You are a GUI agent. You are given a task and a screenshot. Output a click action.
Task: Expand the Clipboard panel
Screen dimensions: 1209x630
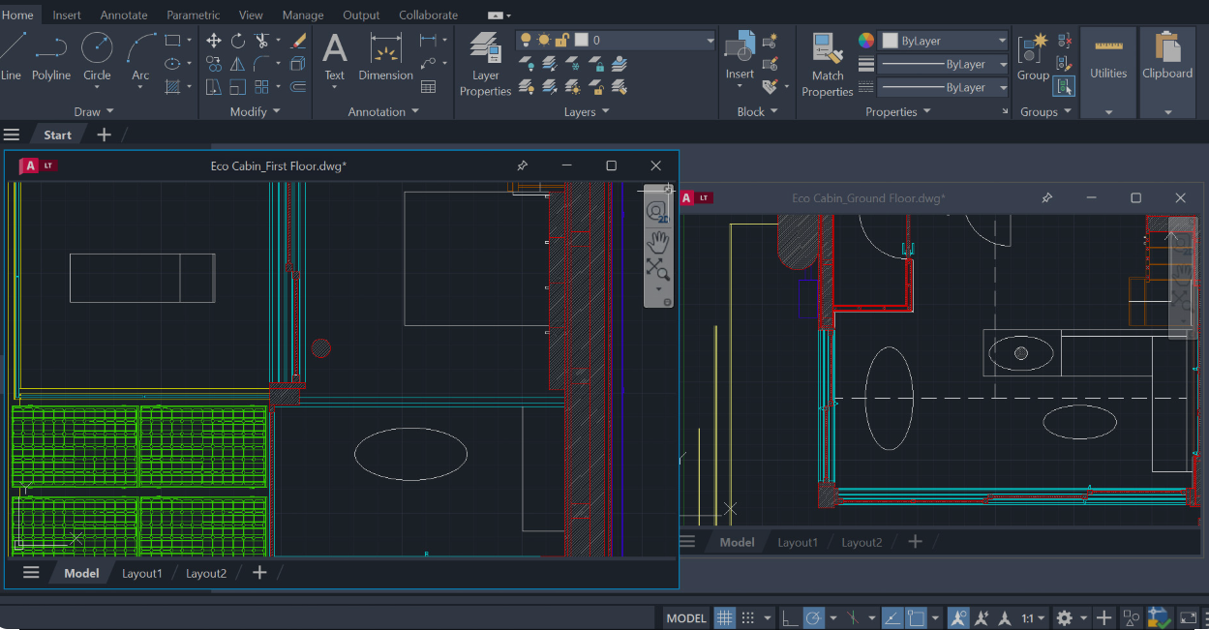[x=1167, y=112]
